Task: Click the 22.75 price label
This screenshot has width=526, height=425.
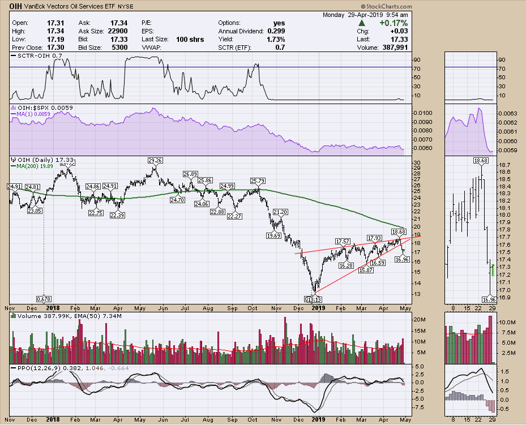Action: [96, 213]
